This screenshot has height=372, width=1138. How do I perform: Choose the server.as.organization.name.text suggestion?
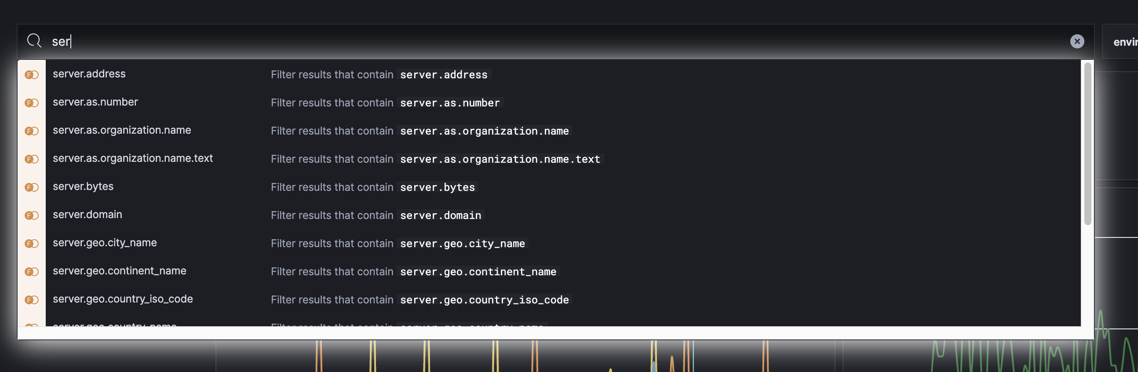[549, 159]
